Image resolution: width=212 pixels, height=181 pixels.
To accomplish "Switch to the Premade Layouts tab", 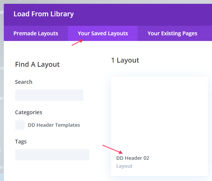I will click(x=36, y=33).
